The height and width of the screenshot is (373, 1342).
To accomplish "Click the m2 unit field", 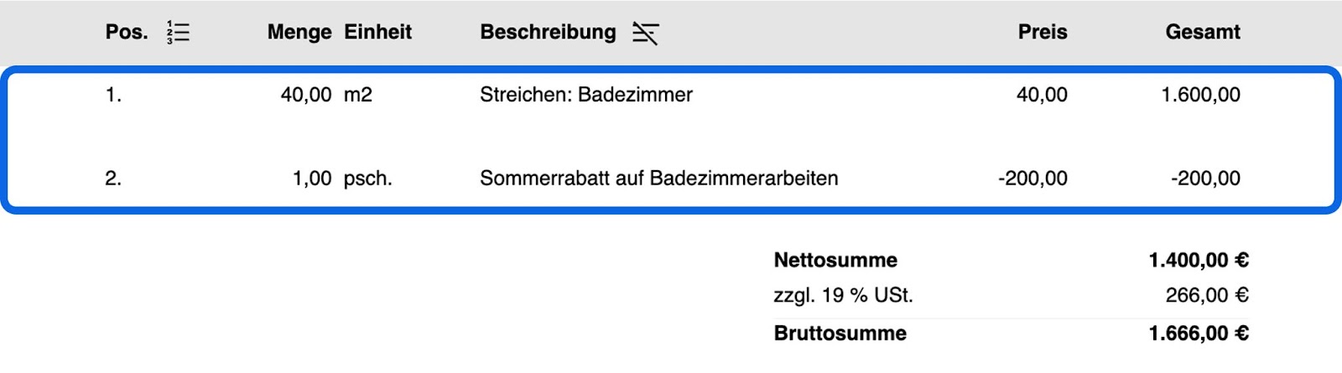I will (x=358, y=95).
